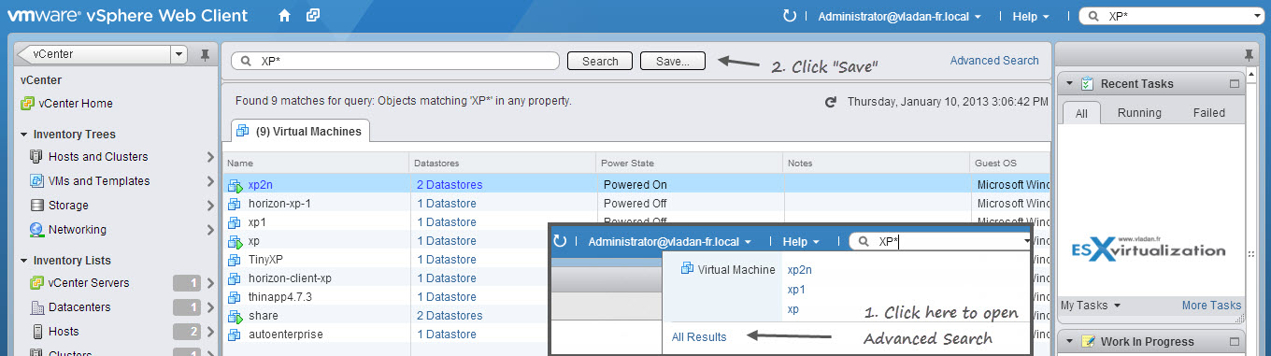This screenshot has width=1271, height=356.
Task: Click the Networking globe icon
Action: coord(37,230)
